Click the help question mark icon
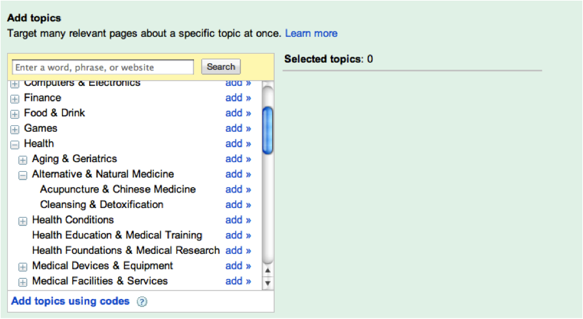 [142, 302]
